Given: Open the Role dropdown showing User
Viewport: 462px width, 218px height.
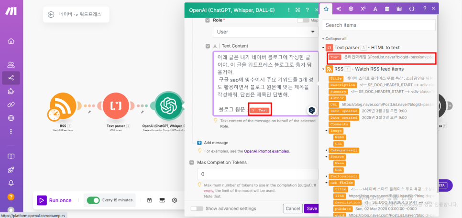Looking at the screenshot, I should 265,32.
